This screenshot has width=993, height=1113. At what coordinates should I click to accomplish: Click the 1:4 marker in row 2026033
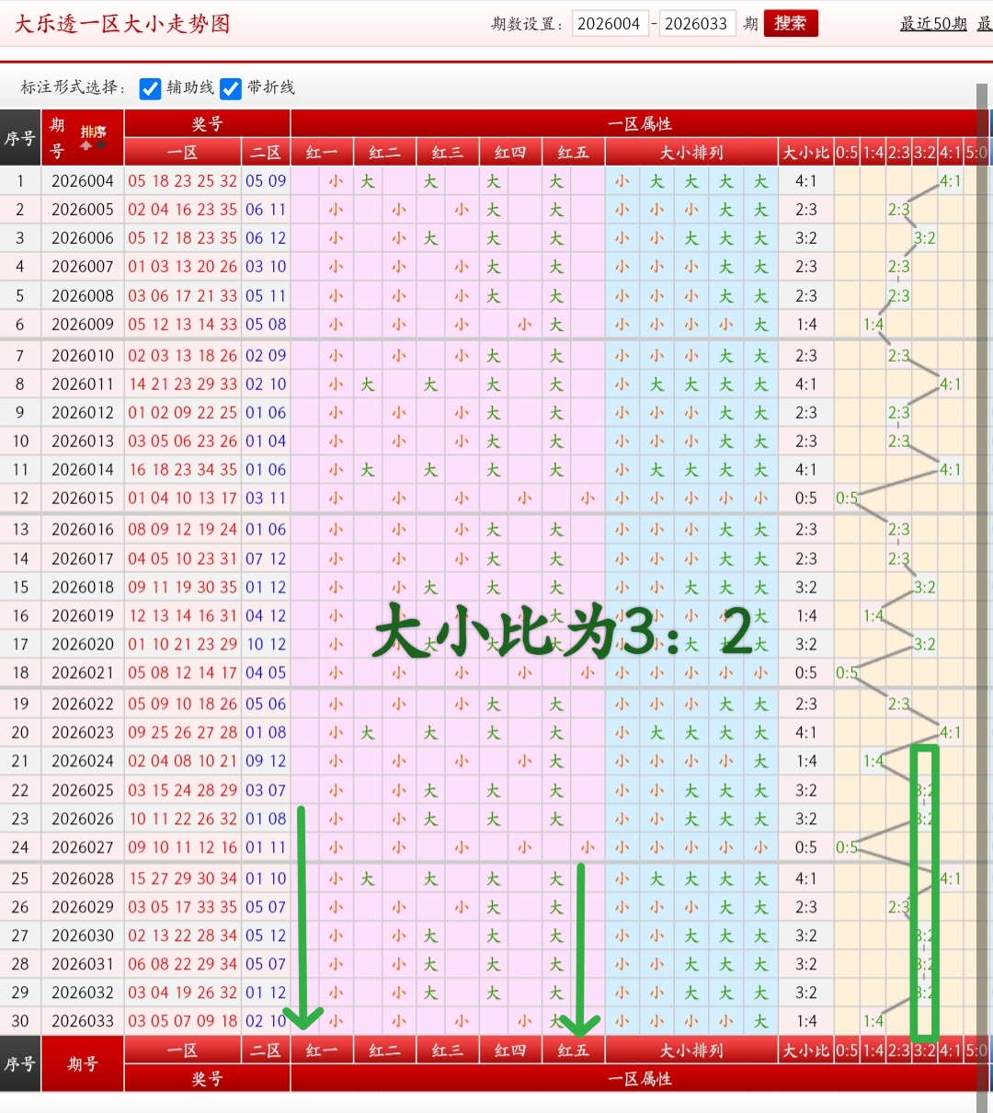pos(873,1021)
